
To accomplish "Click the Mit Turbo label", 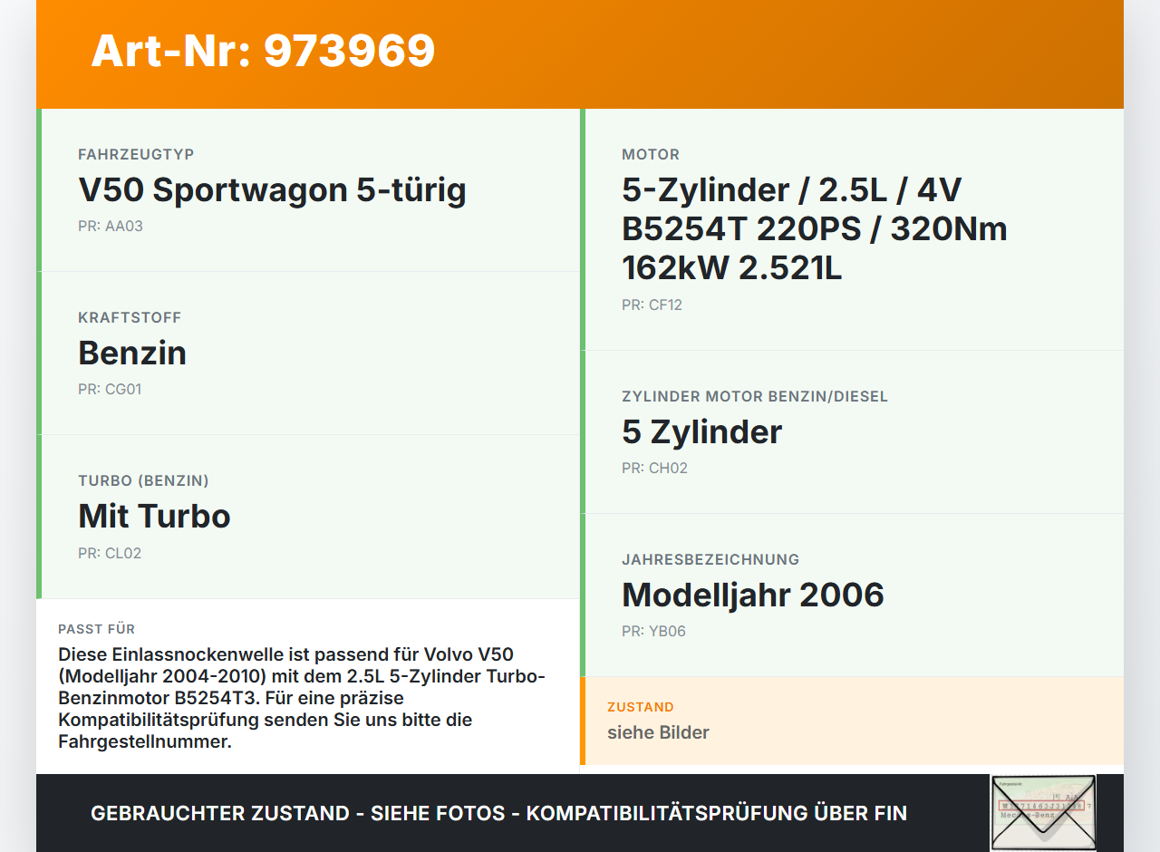I will (154, 515).
